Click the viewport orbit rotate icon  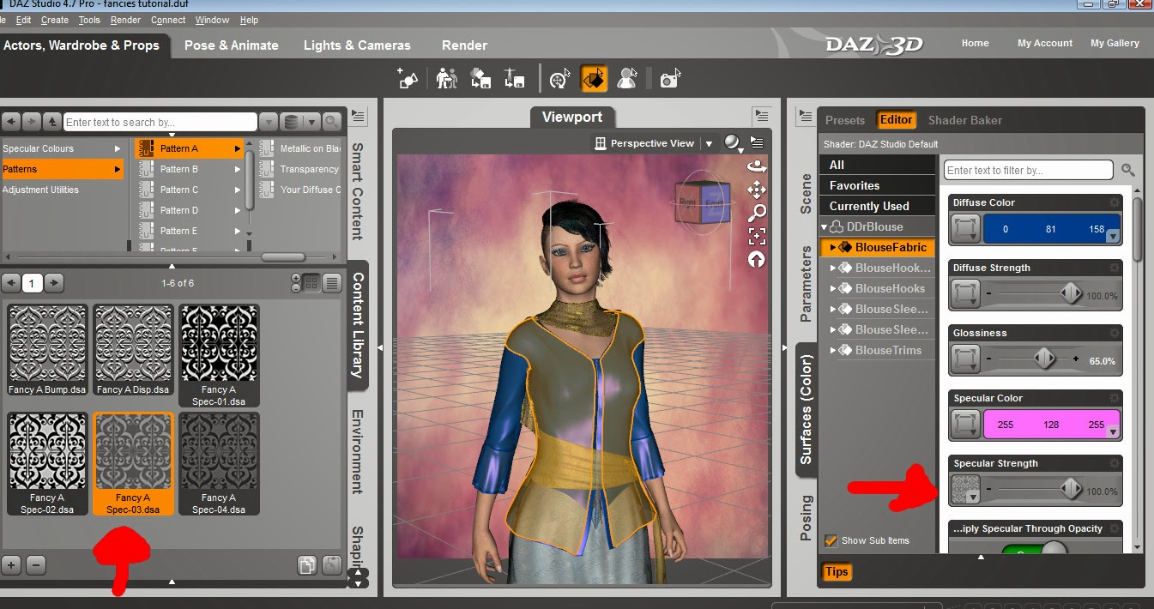point(756,166)
